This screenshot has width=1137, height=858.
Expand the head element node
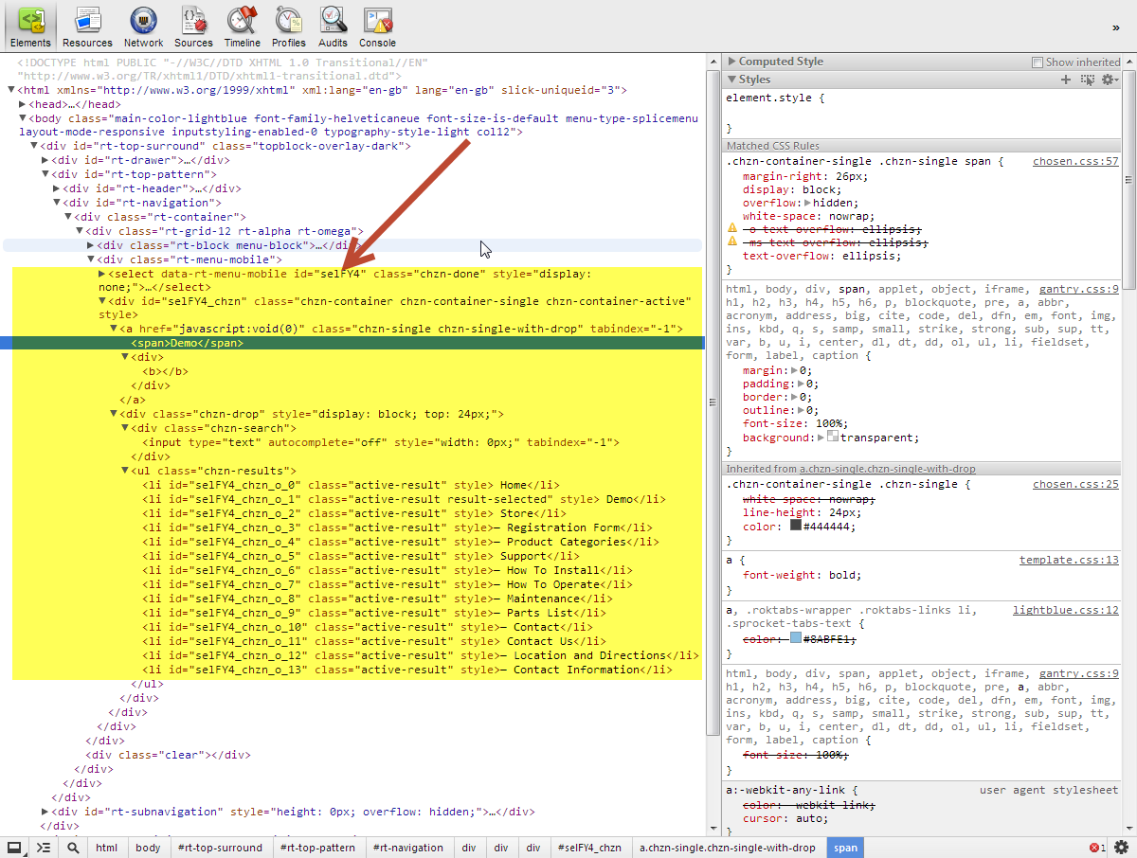(x=23, y=104)
